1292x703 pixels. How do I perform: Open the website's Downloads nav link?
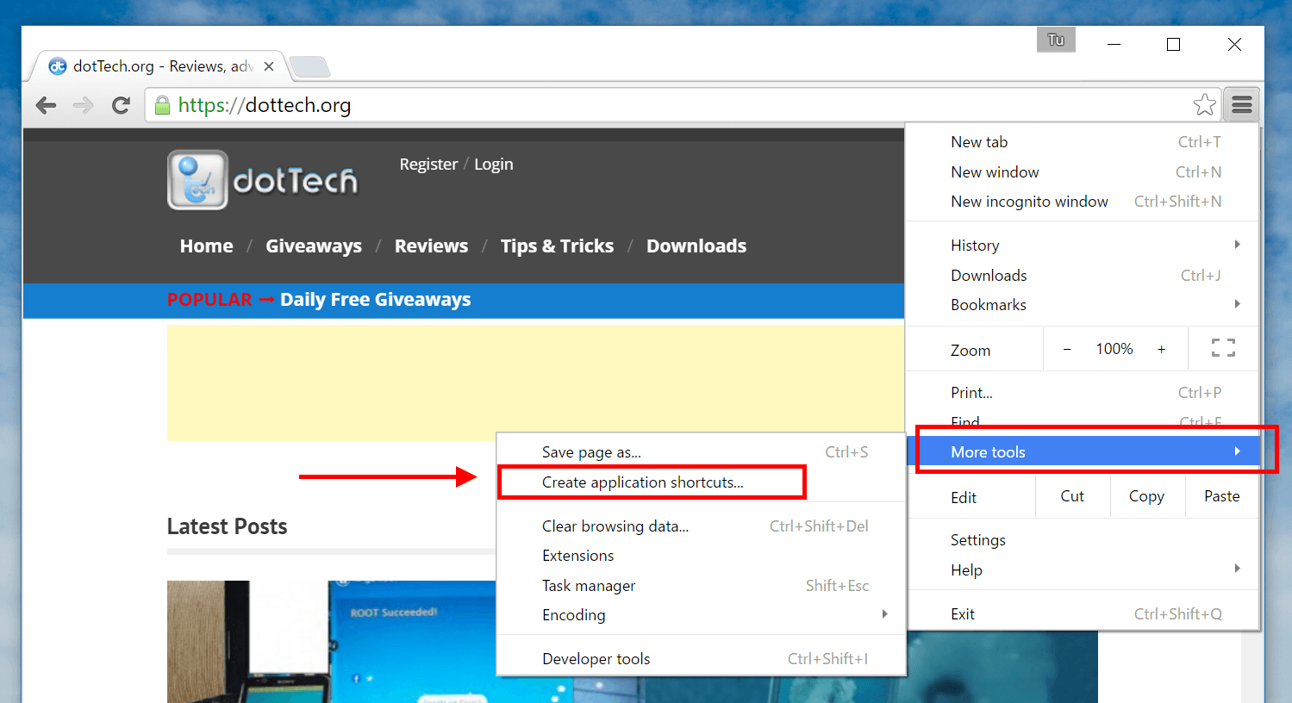[x=696, y=246]
